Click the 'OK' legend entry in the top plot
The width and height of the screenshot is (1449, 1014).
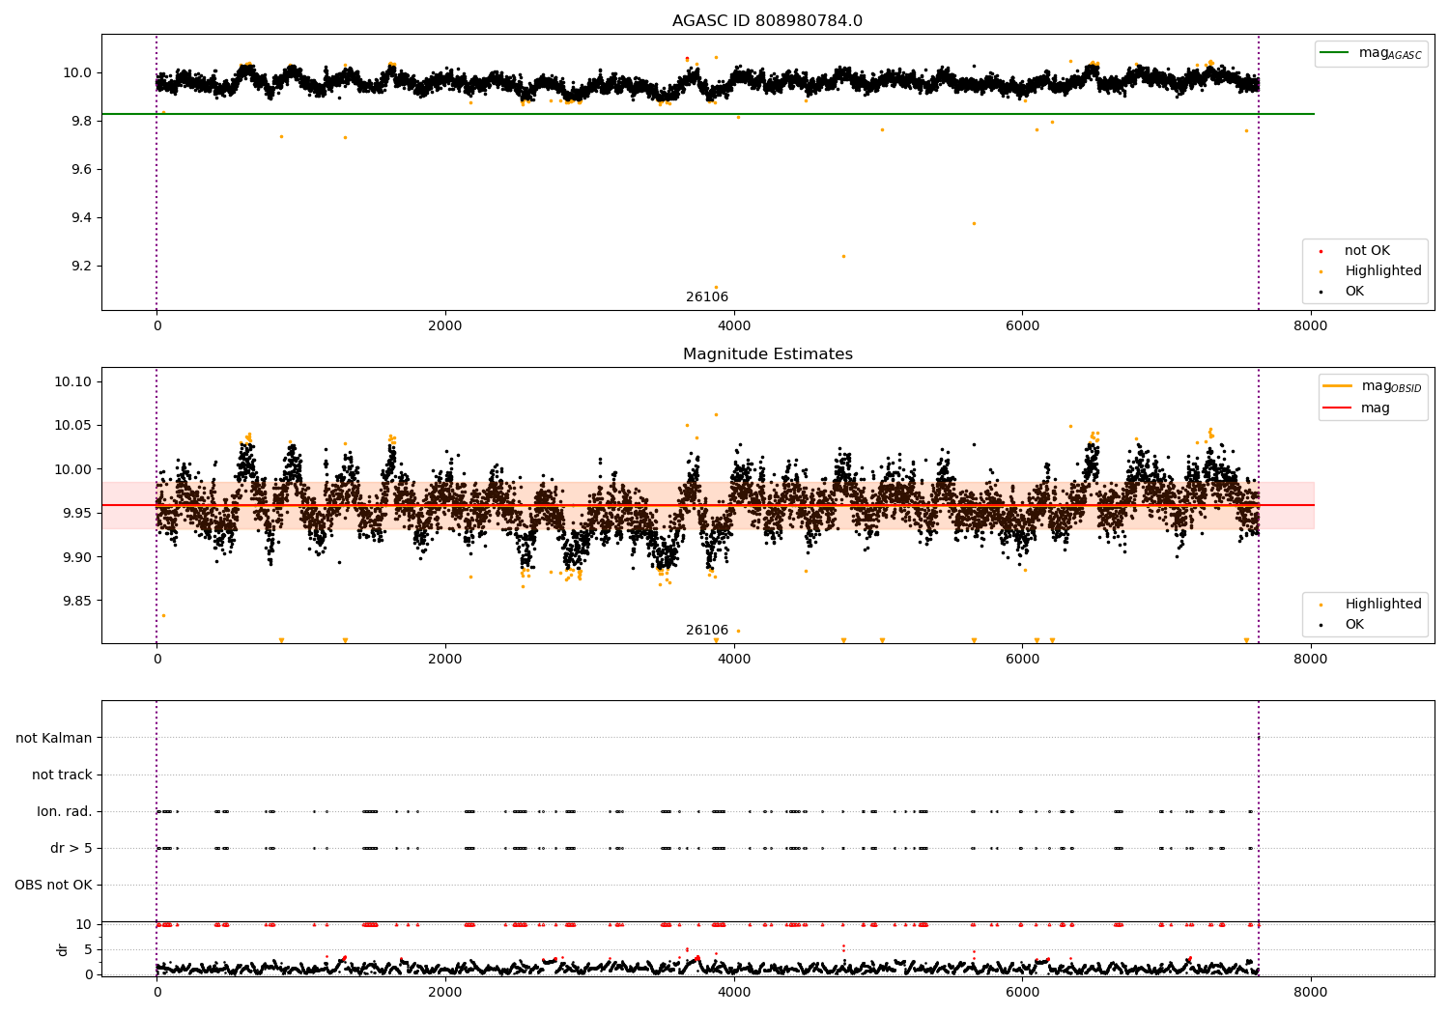[x=1343, y=292]
